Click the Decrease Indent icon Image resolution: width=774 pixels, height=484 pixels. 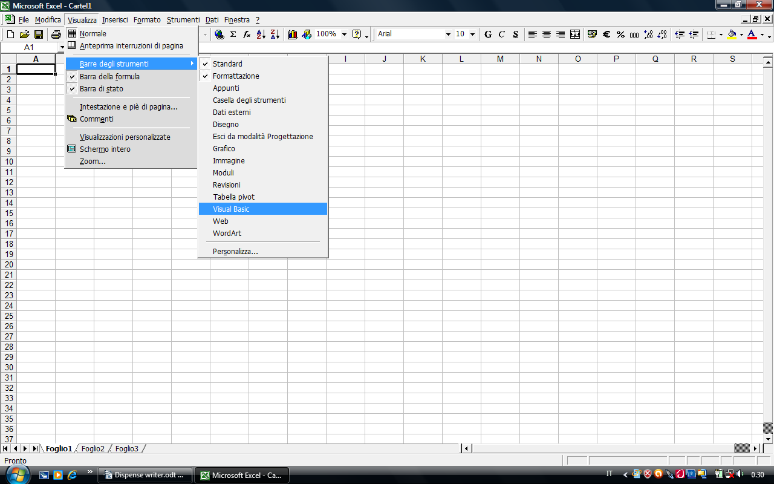click(x=680, y=34)
